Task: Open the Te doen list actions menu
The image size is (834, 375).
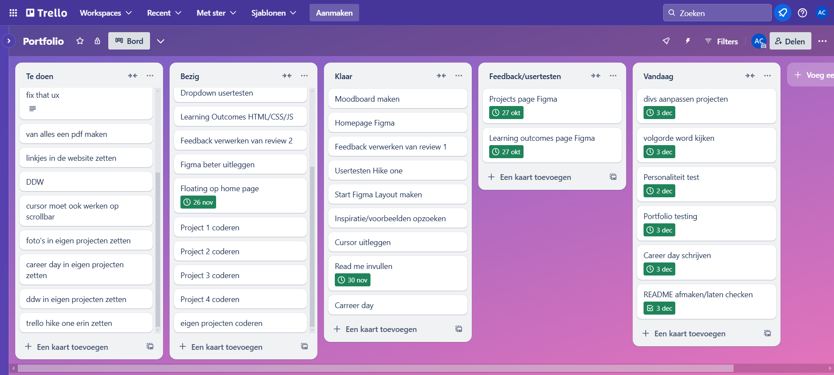Action: (x=150, y=76)
